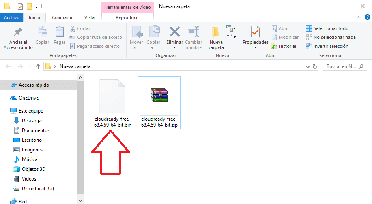This screenshot has width=372, height=204.
Task: Expand the Eliminar dropdown arrow
Action: (x=174, y=47)
